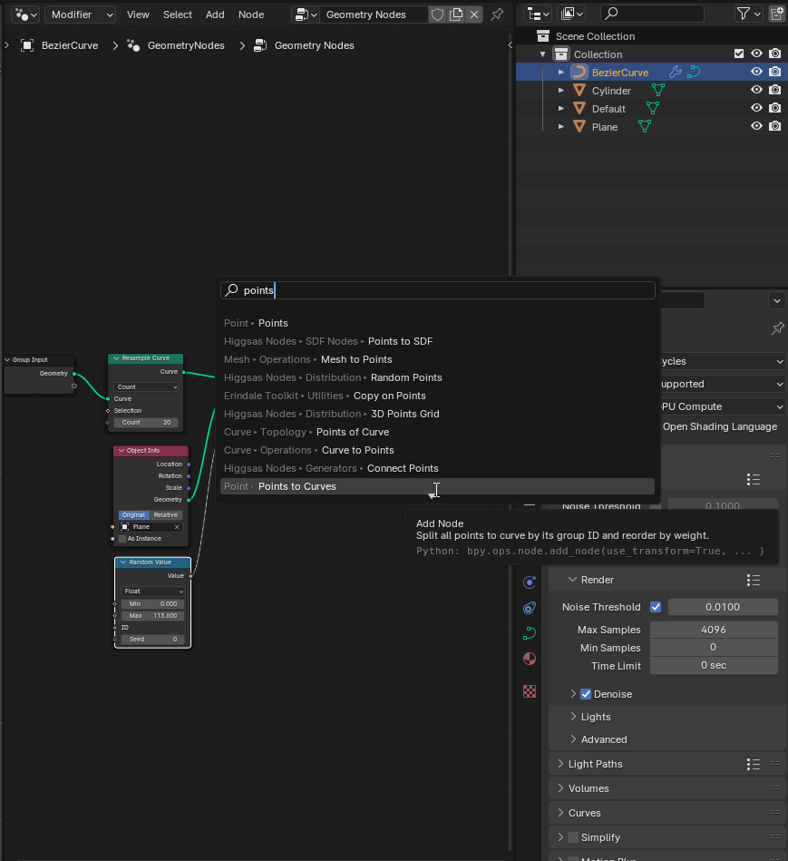
Task: Open the node editor type selector
Action: click(x=25, y=15)
